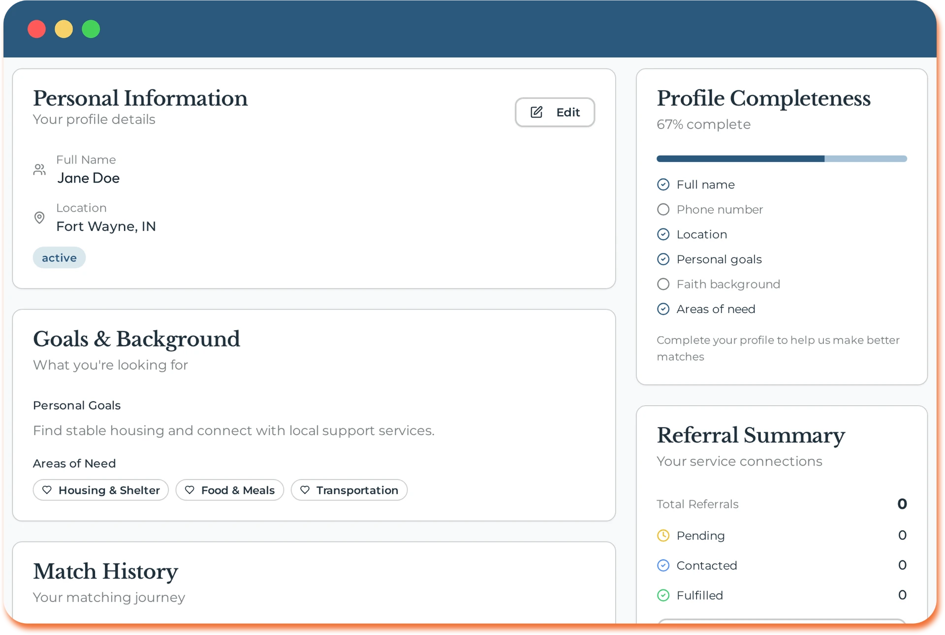
Task: Click the 'Find stable housing' goals text
Action: tap(234, 431)
